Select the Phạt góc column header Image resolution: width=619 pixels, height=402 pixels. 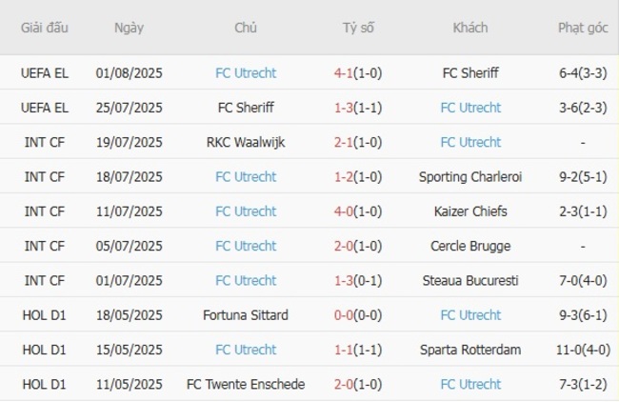[583, 28]
